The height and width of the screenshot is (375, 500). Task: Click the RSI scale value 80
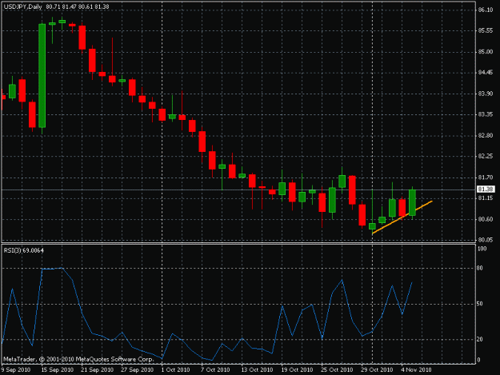479,269
